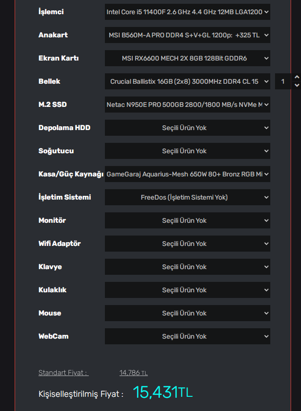Open the Ekran Kartı graphics card dropdown
301x411 pixels.
[187, 58]
